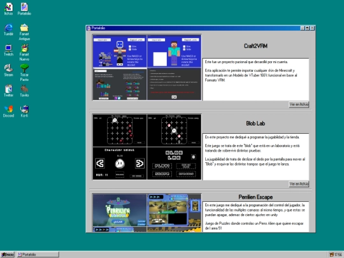Click the Craft2VRM description text box
The image size is (344, 258).
click(255, 80)
